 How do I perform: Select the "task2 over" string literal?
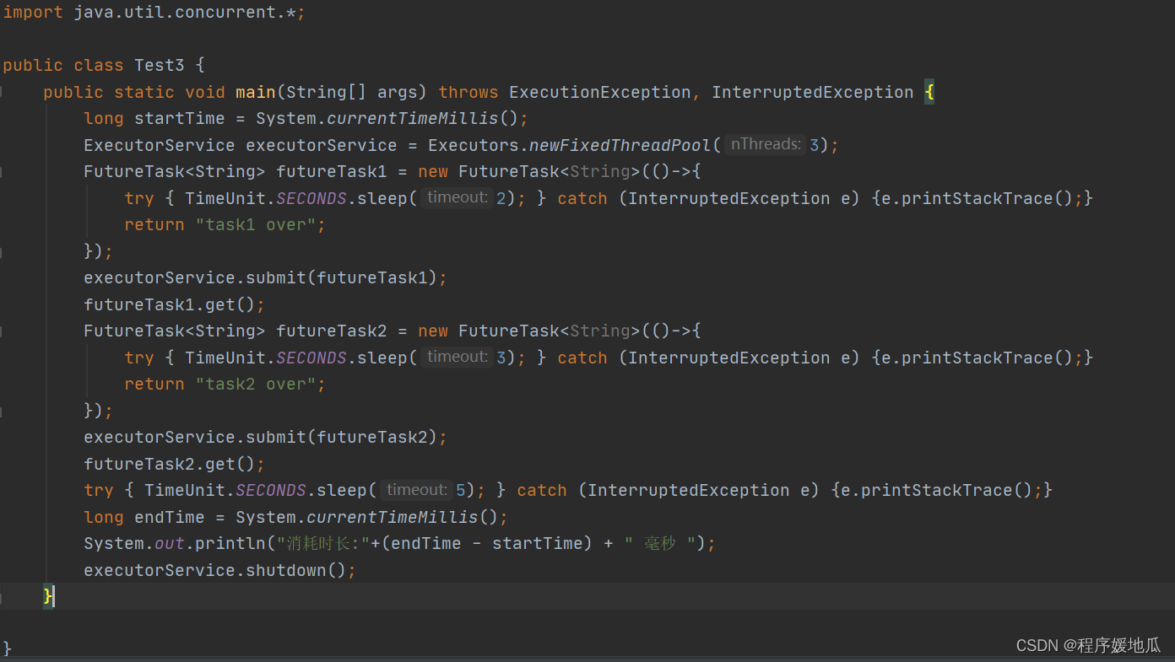pos(257,384)
